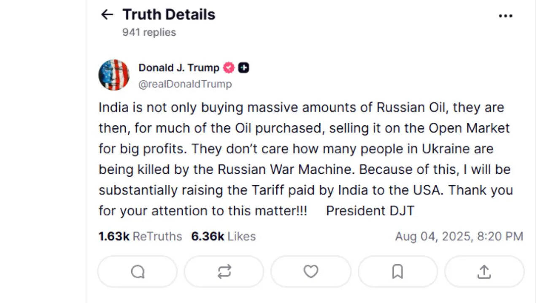Click the @realDonaldTrump handle
Viewport: 540px width, 303px height.
pos(185,84)
